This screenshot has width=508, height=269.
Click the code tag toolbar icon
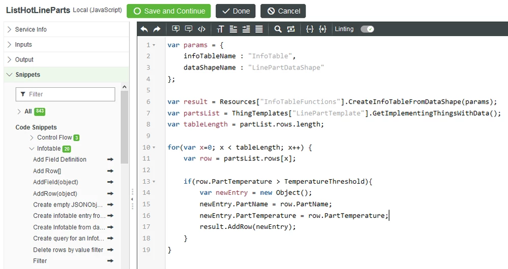[201, 29]
